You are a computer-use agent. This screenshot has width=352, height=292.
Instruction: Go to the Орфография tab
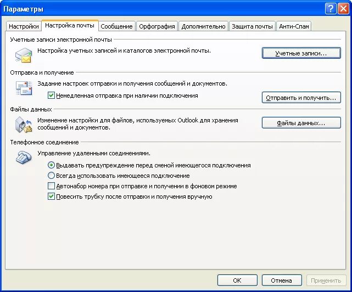click(x=157, y=26)
